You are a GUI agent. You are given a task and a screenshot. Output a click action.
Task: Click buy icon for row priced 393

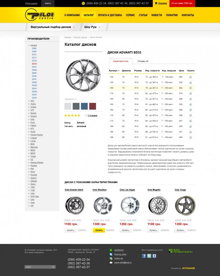click(190, 104)
